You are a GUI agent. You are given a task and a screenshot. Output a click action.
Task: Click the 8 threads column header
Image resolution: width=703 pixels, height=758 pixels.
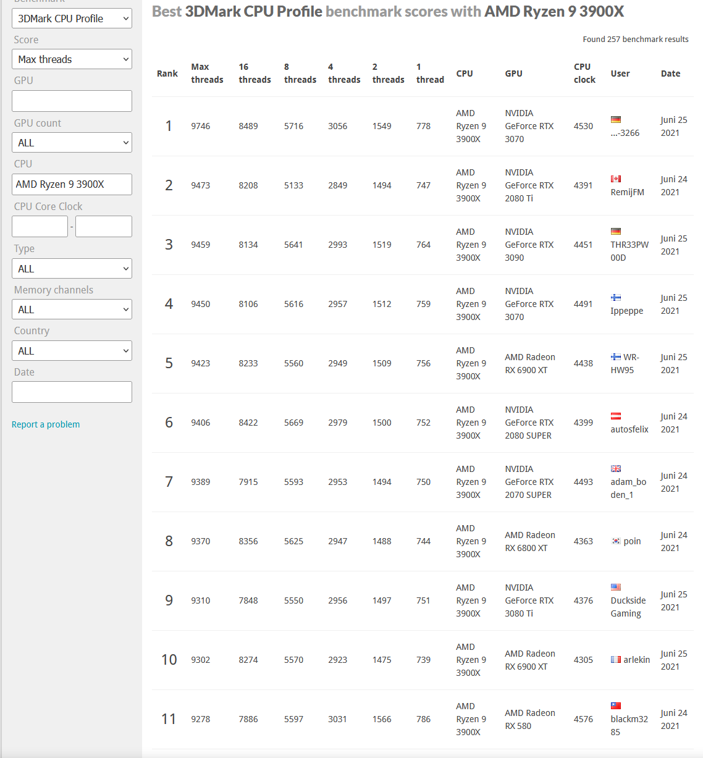pyautogui.click(x=300, y=73)
